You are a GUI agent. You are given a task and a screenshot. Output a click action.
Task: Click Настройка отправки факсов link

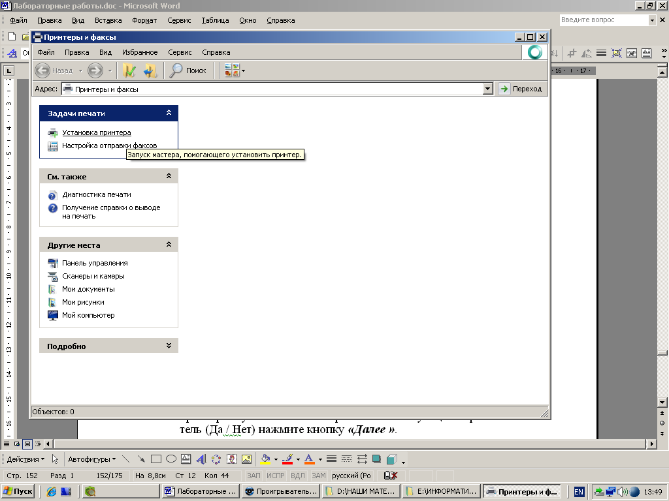pyautogui.click(x=110, y=145)
